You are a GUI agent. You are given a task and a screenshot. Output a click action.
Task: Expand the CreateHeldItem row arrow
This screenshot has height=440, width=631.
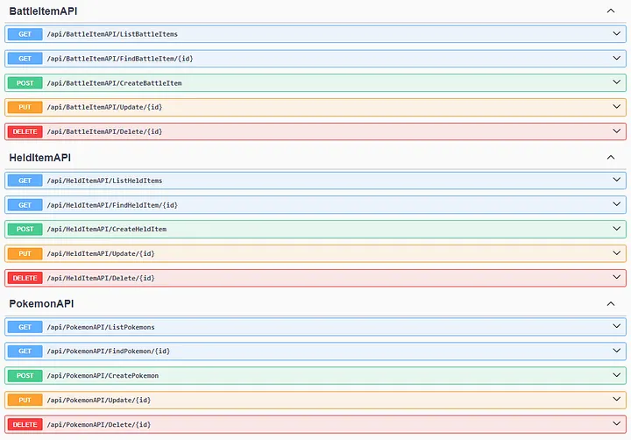coord(616,229)
